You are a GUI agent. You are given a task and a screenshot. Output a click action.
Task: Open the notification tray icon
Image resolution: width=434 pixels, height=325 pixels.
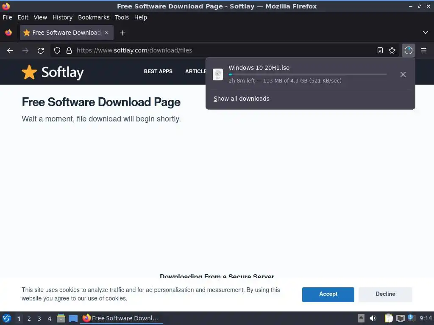411,318
